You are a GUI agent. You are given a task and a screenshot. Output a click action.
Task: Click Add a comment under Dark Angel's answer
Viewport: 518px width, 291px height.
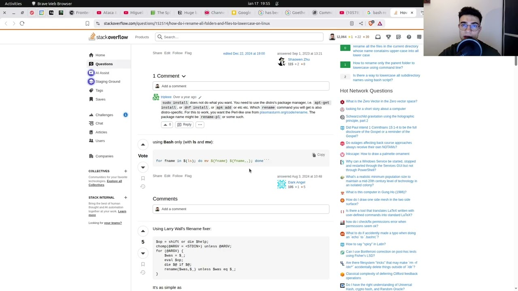[241, 209]
